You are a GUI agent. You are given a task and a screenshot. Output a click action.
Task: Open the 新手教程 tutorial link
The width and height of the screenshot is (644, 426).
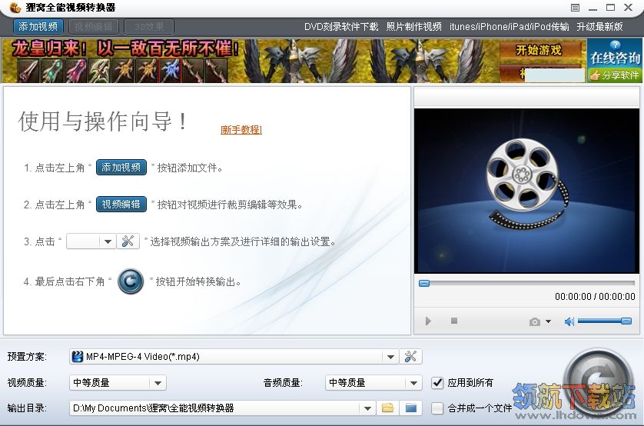click(x=241, y=130)
